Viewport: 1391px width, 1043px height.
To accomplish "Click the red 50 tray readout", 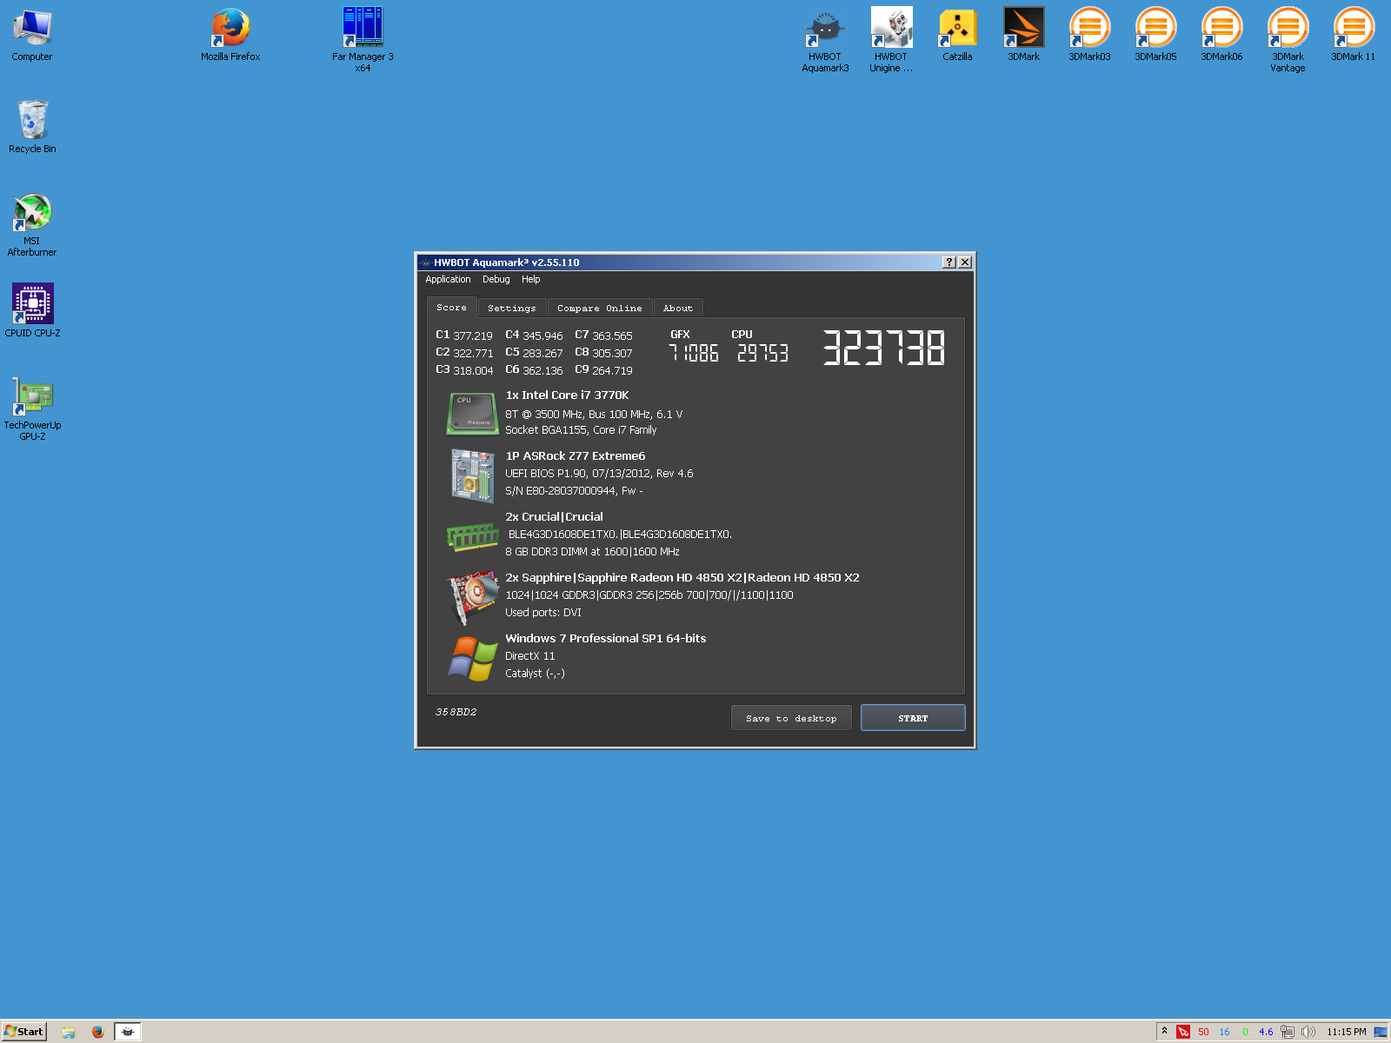I will point(1203,1032).
